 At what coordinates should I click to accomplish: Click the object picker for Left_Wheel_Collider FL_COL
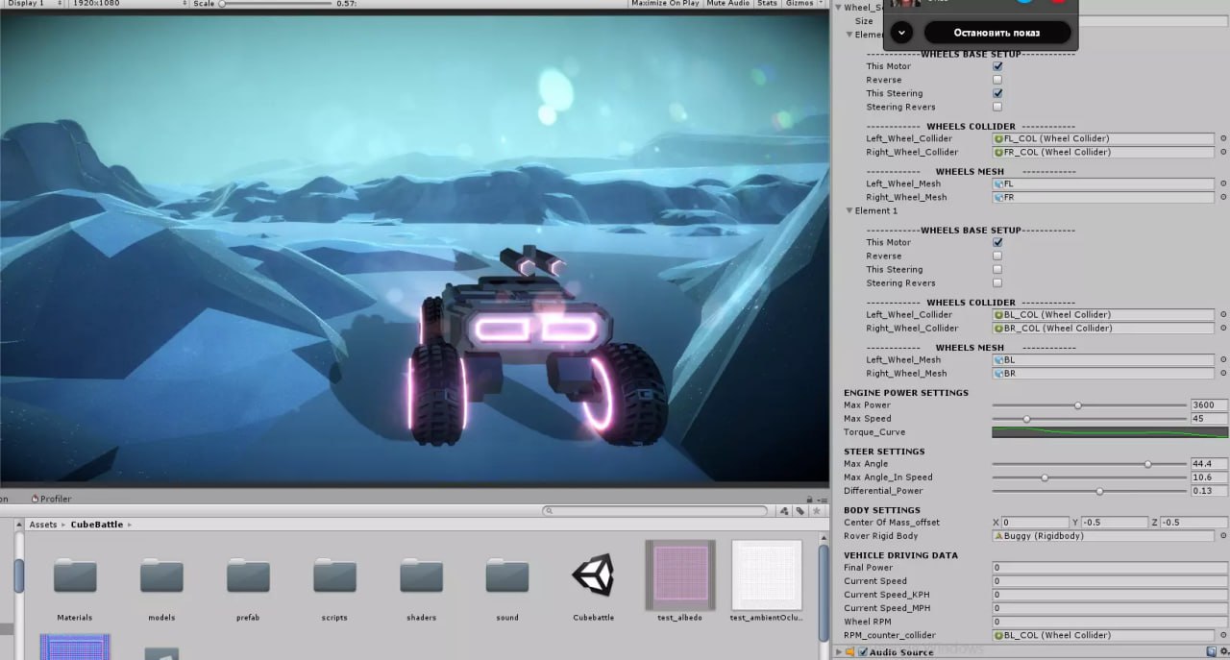point(1223,138)
